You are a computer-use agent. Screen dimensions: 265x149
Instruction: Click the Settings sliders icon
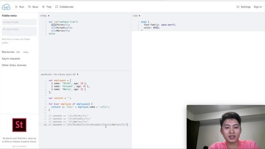(x=238, y=7)
